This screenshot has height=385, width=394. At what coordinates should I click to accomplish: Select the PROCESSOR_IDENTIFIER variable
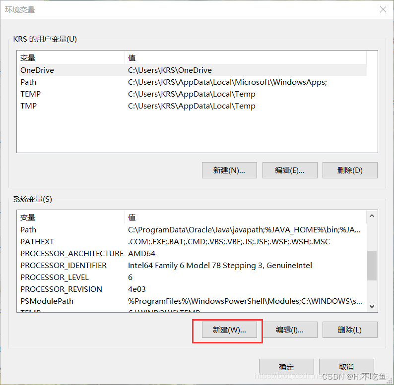click(193, 265)
